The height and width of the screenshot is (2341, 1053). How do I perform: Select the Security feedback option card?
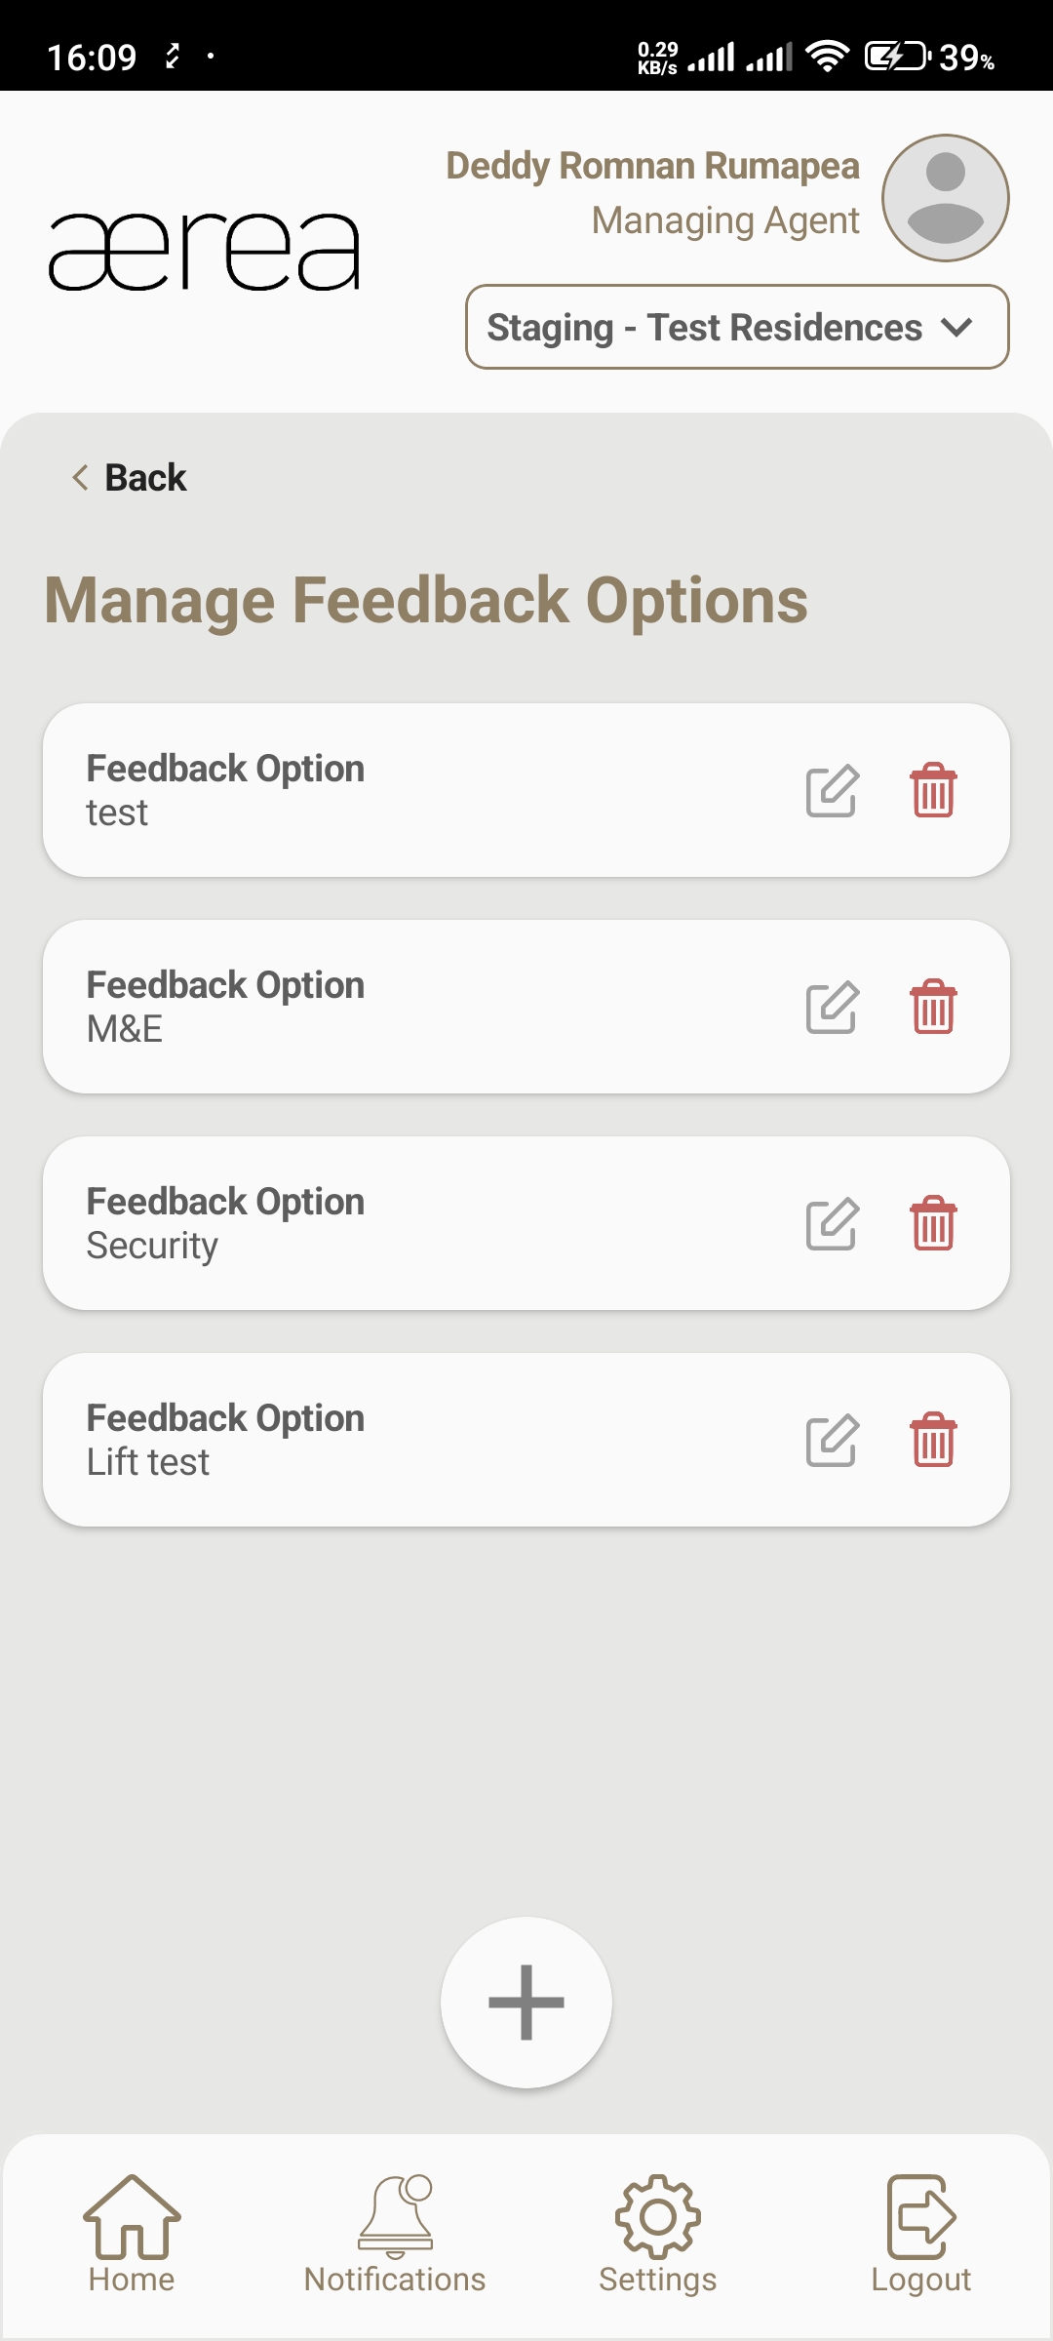[x=390, y=1224]
